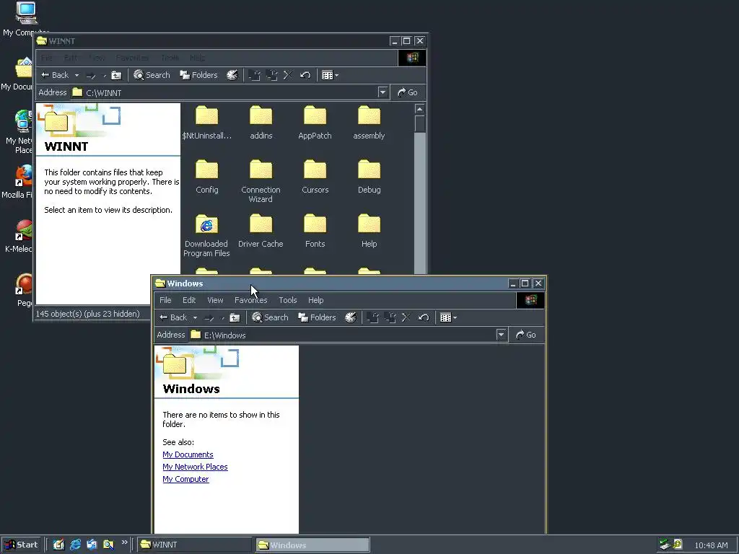The width and height of the screenshot is (739, 554).
Task: Open File menu in Windows window
Action: tap(165, 300)
